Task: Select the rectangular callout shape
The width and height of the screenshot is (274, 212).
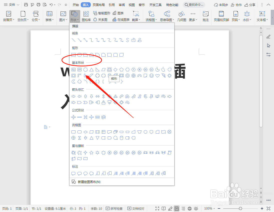Action: pos(73,173)
